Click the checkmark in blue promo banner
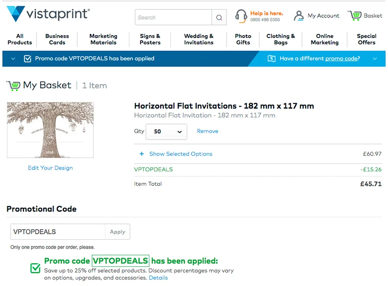This screenshot has height=286, width=388. pyautogui.click(x=28, y=58)
